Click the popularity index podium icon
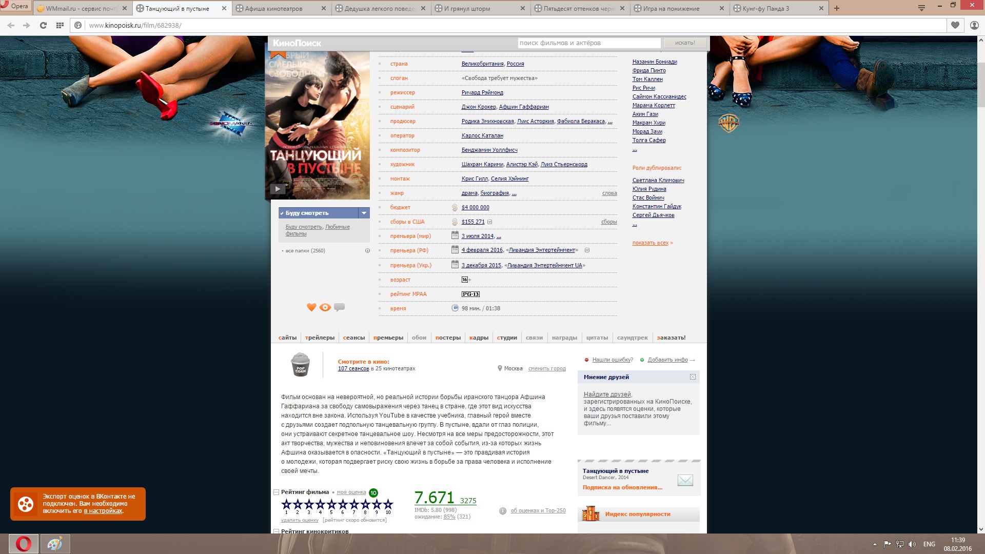 point(590,513)
